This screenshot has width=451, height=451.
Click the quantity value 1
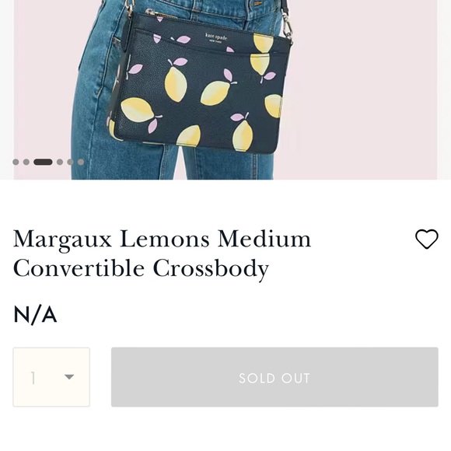[x=33, y=378]
